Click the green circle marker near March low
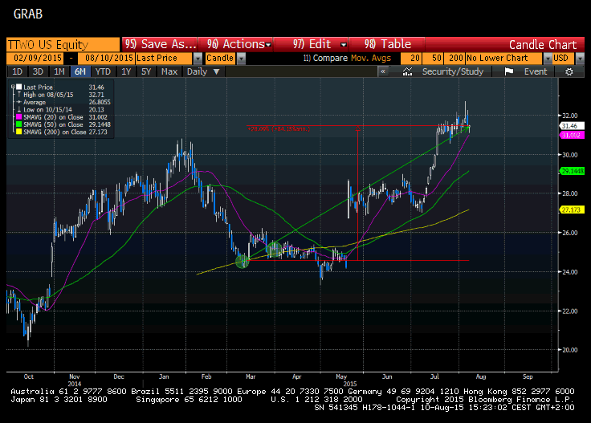Image resolution: width=591 pixels, height=423 pixels. coord(243,261)
